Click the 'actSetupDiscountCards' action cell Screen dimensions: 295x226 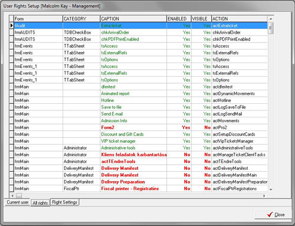(240, 134)
